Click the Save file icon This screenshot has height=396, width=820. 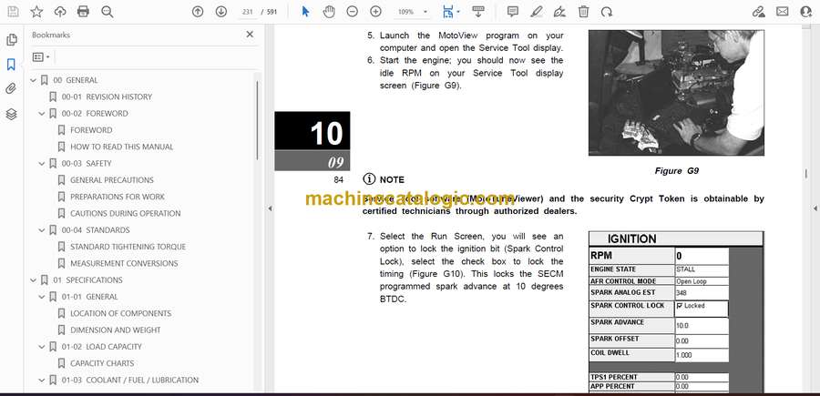click(x=13, y=12)
